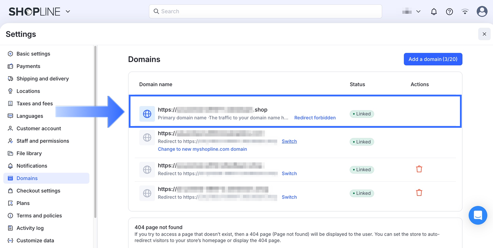
Task: Open Staff and permissions settings
Action: 43,141
